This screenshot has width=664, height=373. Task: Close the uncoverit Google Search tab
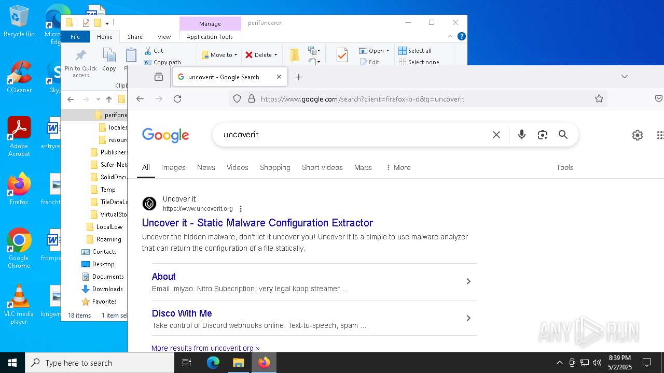tap(279, 77)
